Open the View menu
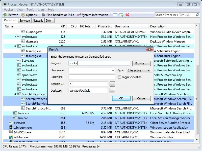202x151 pixels. point(20,10)
